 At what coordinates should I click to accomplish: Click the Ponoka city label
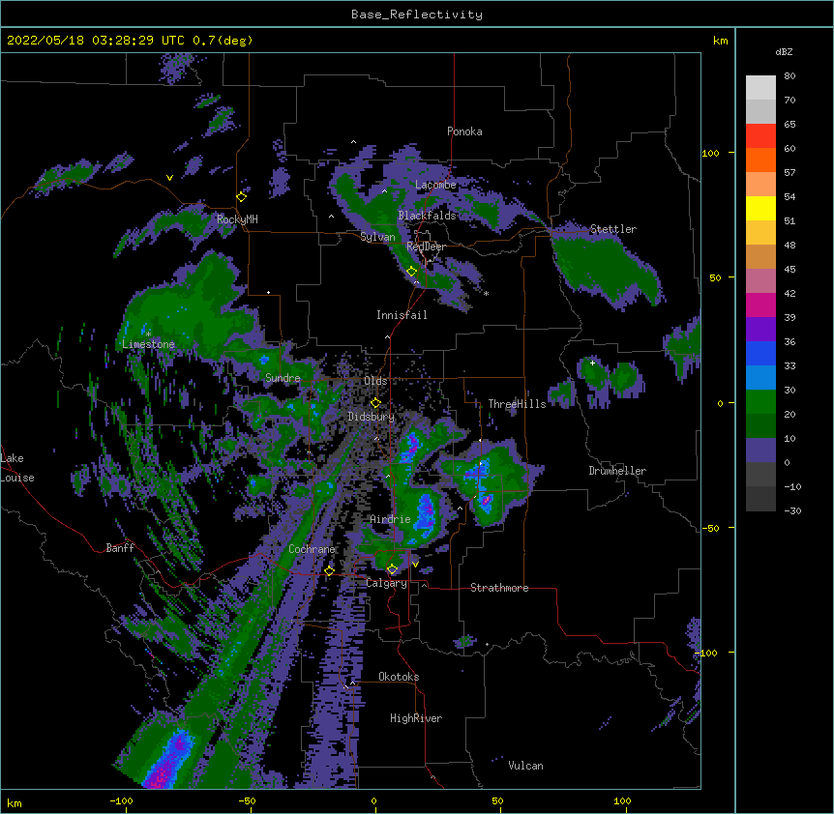point(464,131)
